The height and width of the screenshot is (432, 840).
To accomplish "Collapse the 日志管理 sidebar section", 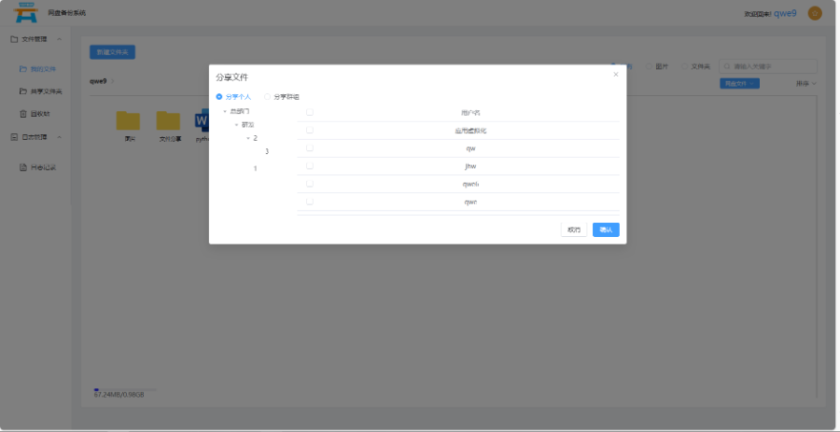I will pyautogui.click(x=60, y=137).
